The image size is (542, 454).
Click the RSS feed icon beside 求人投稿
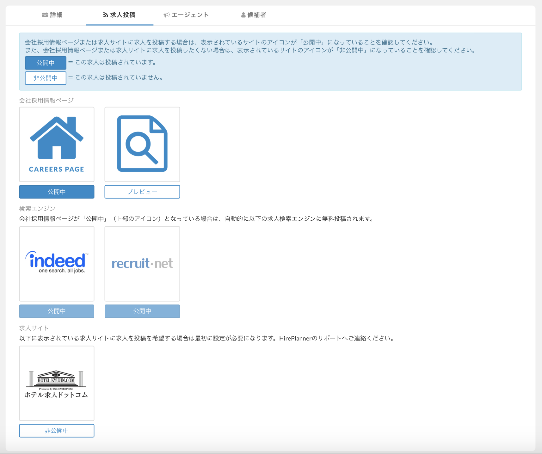[106, 15]
